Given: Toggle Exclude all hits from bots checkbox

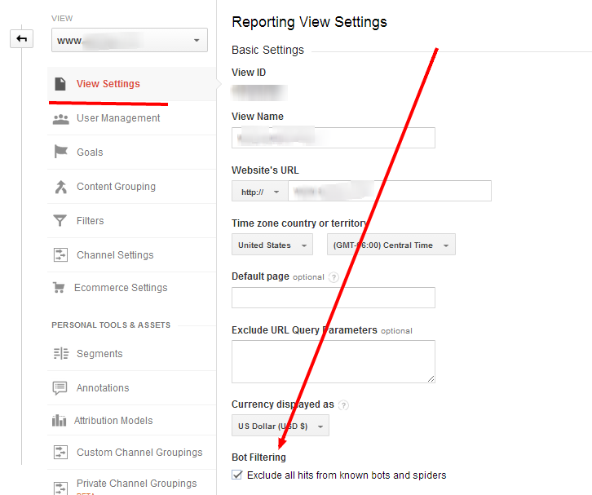Looking at the screenshot, I should click(237, 475).
